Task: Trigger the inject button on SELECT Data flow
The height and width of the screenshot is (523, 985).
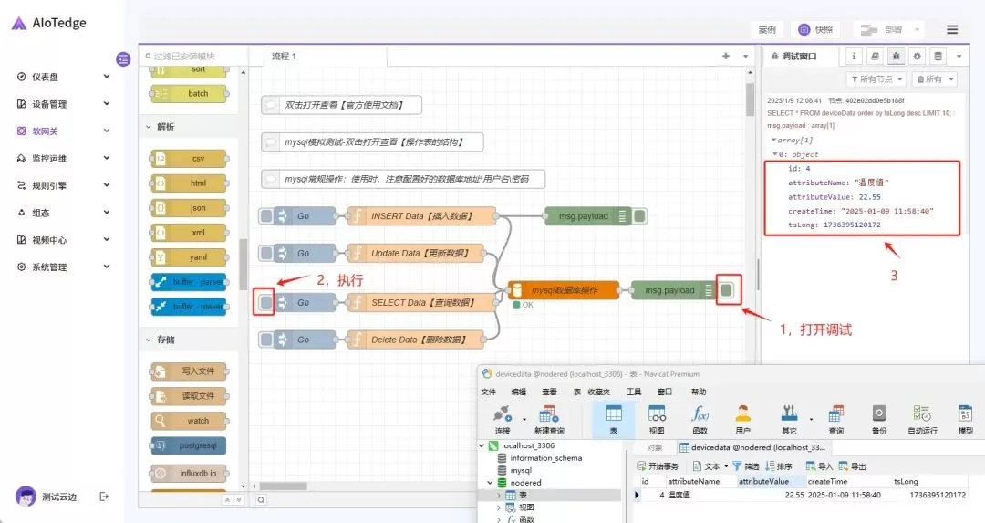Action: point(265,303)
